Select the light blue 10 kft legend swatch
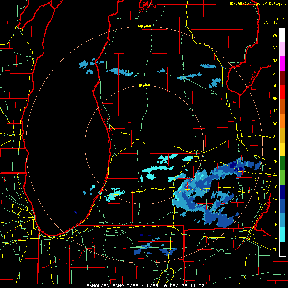The image size is (288, 288). click(283, 220)
